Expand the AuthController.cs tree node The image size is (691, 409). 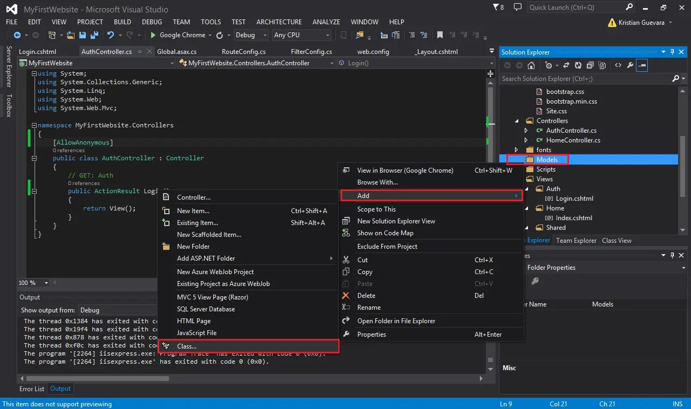526,131
